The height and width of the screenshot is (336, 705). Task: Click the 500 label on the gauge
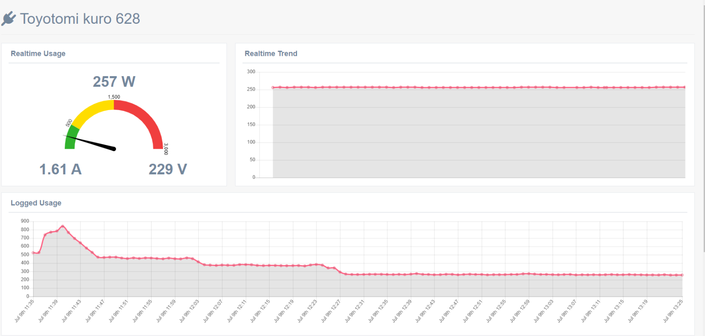pos(69,123)
